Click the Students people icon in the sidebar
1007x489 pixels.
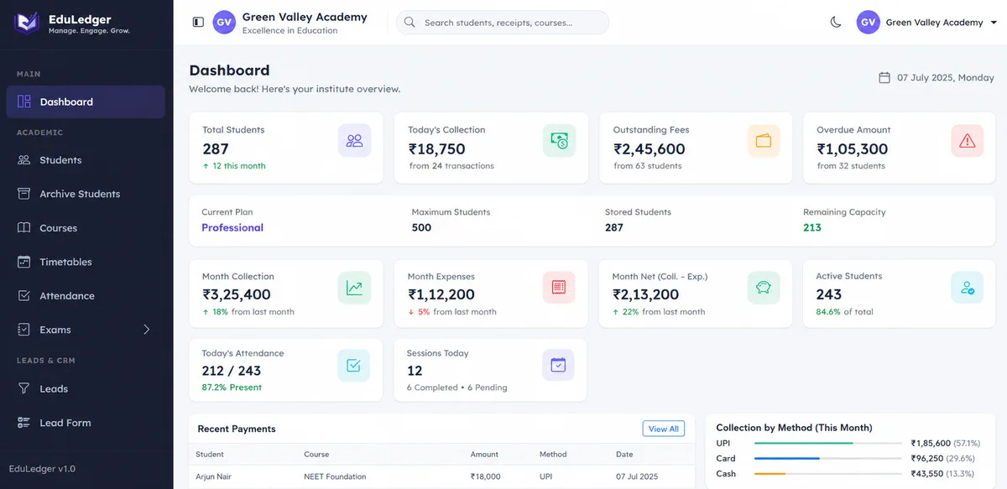tap(23, 160)
